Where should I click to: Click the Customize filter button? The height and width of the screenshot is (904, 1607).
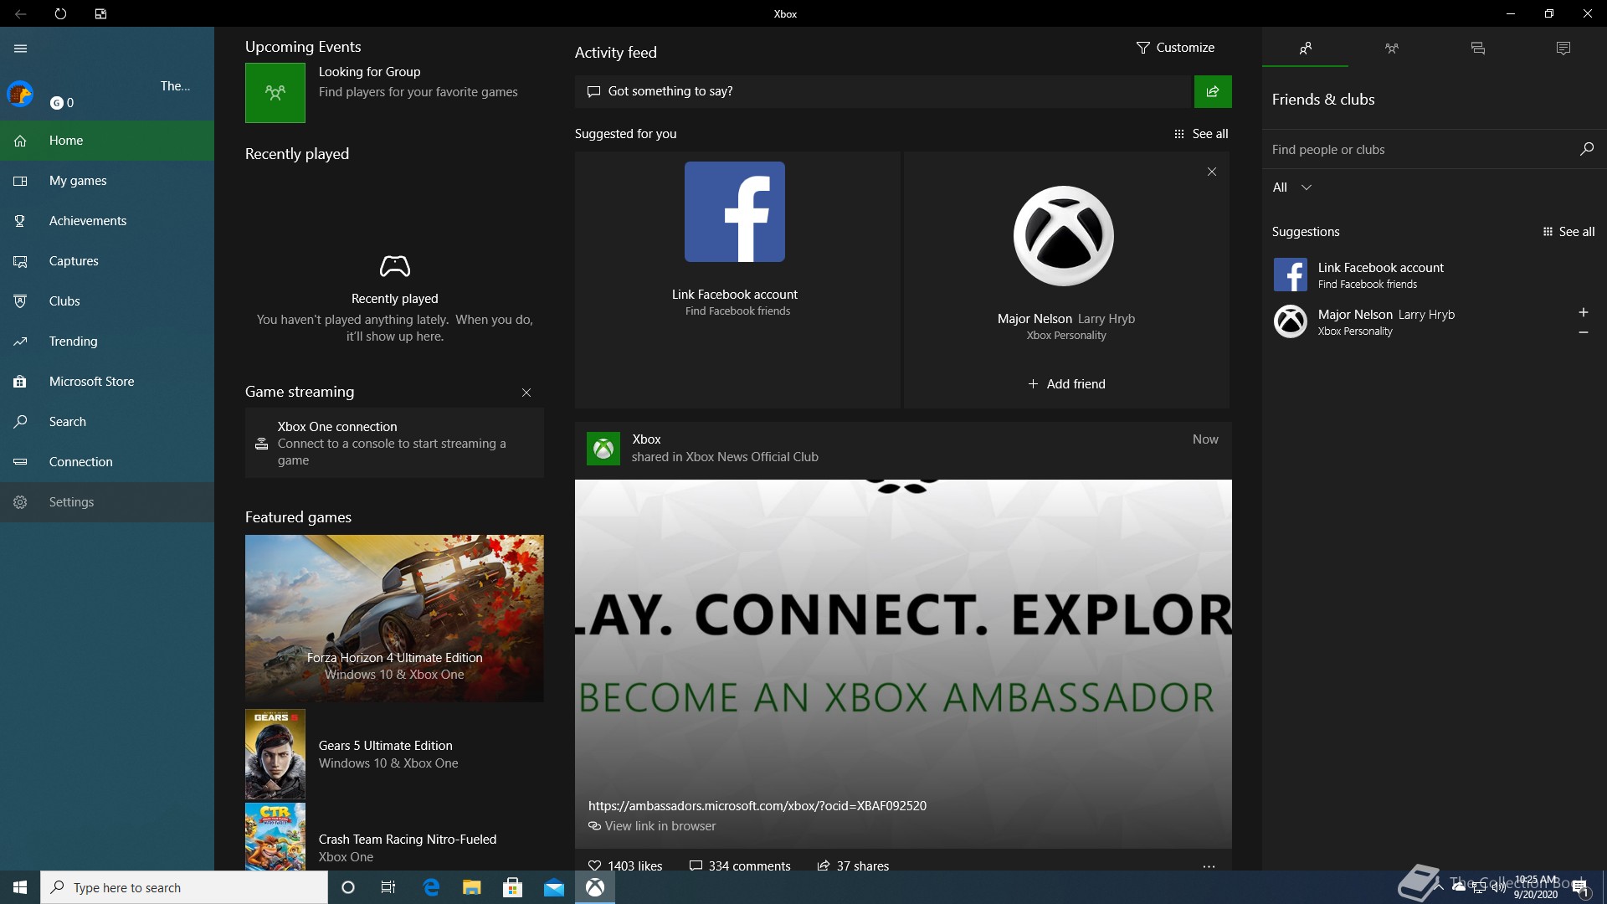pyautogui.click(x=1175, y=48)
